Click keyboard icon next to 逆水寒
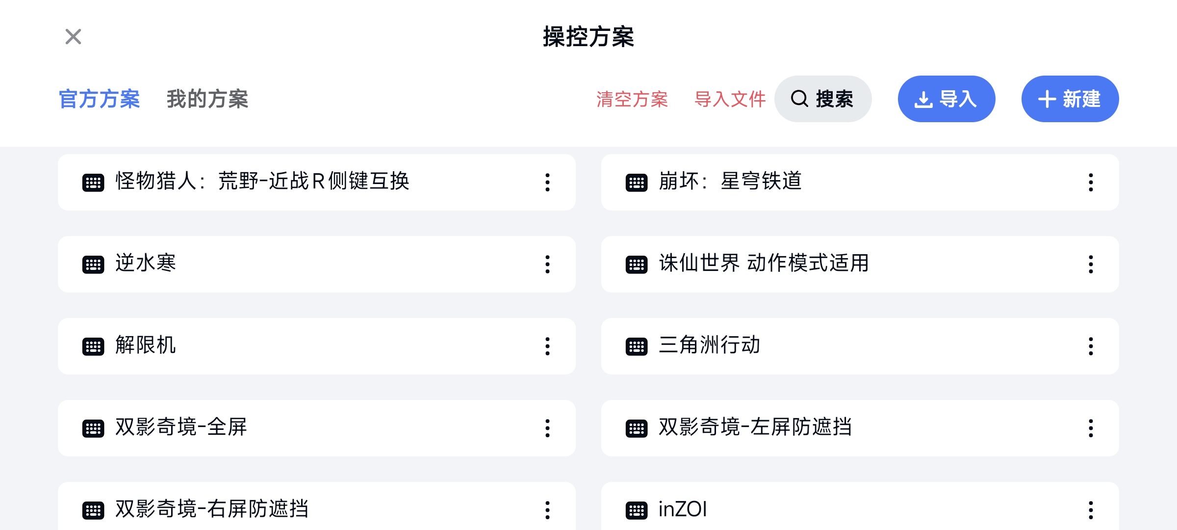Screen dimensions: 1177x530 [x=93, y=265]
